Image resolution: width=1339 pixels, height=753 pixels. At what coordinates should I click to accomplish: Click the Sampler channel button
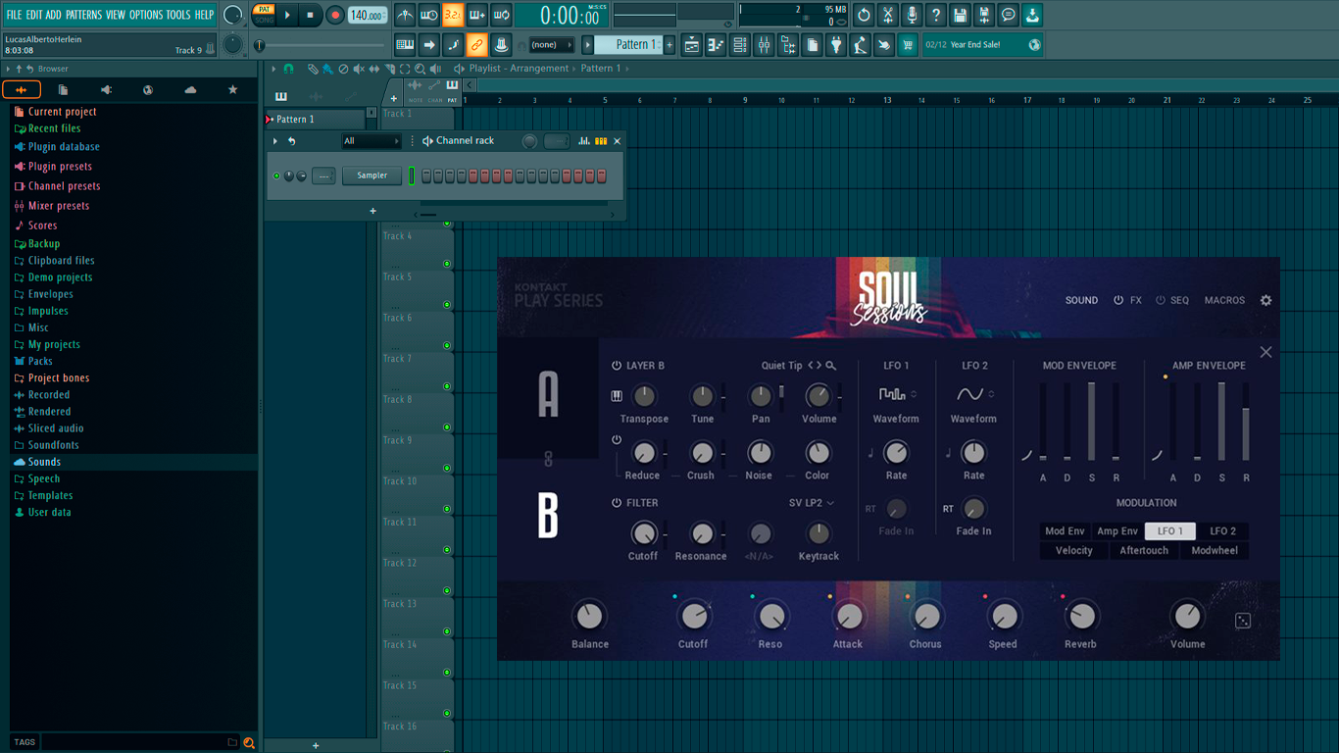point(372,176)
